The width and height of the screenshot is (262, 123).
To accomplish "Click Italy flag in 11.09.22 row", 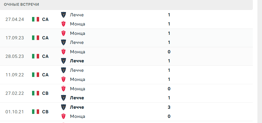I will 36,75.
